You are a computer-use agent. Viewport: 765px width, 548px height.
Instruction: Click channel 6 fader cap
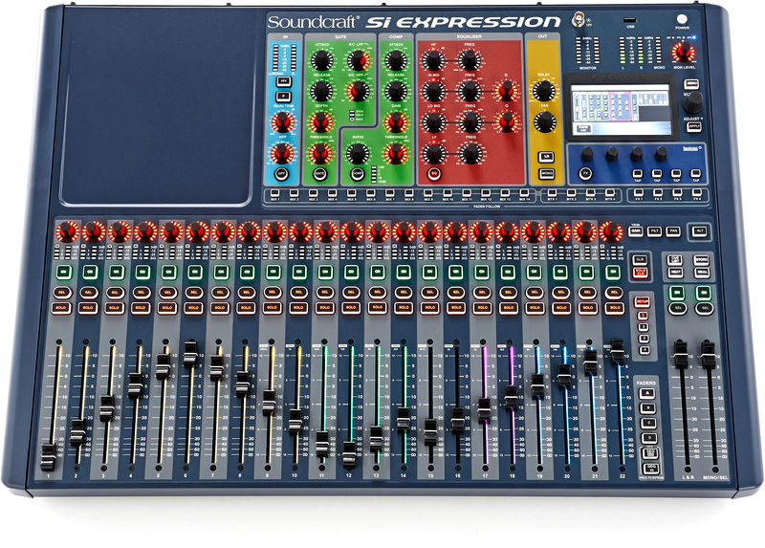coord(189,355)
